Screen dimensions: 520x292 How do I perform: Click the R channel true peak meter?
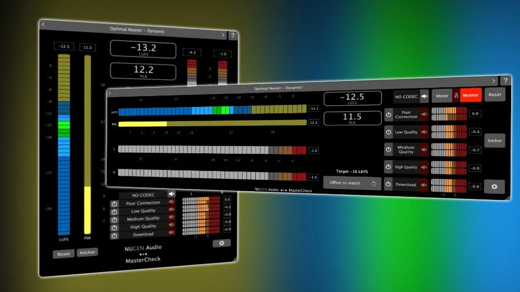click(x=212, y=174)
